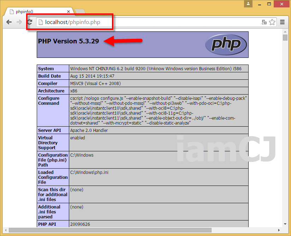Screen dimensions: 291x236
Task: Click the 20090626 PHP API value
Action: 80,224
